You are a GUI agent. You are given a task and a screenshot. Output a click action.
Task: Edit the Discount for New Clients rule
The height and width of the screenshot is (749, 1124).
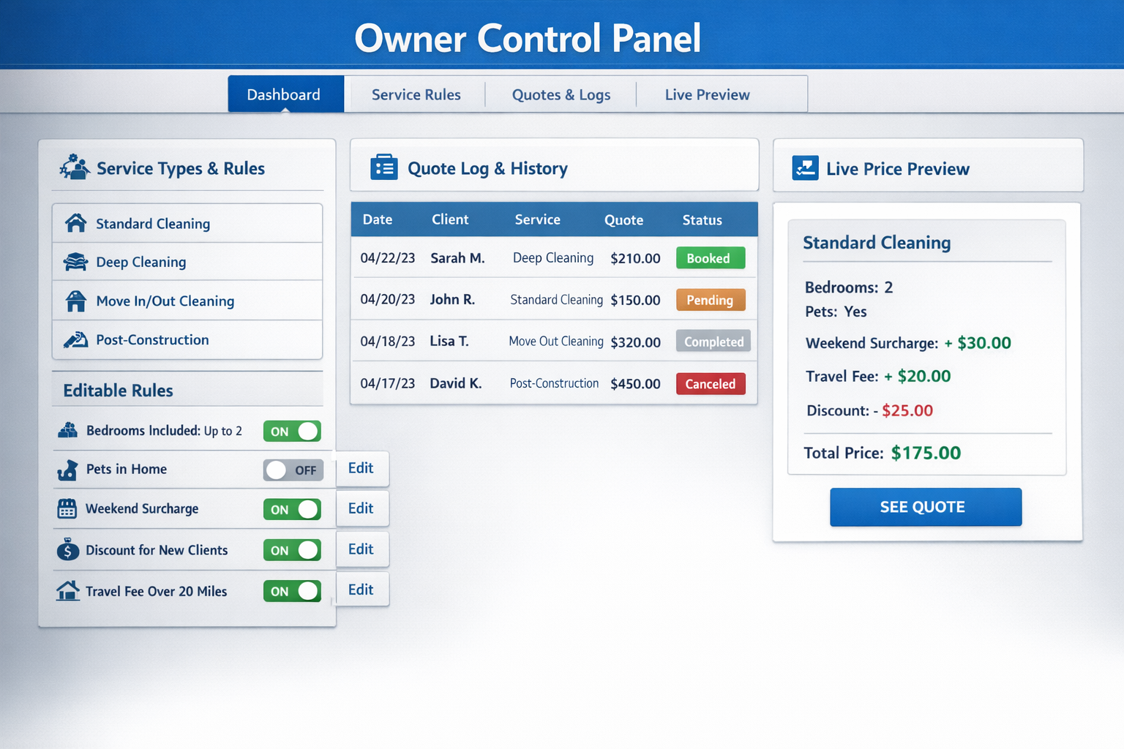click(361, 549)
